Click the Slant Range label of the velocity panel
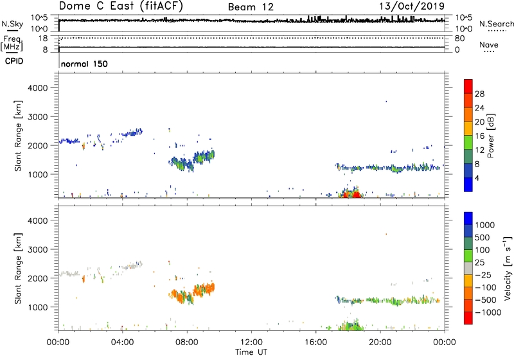Screen dimensions: 514x356 pos(18,269)
